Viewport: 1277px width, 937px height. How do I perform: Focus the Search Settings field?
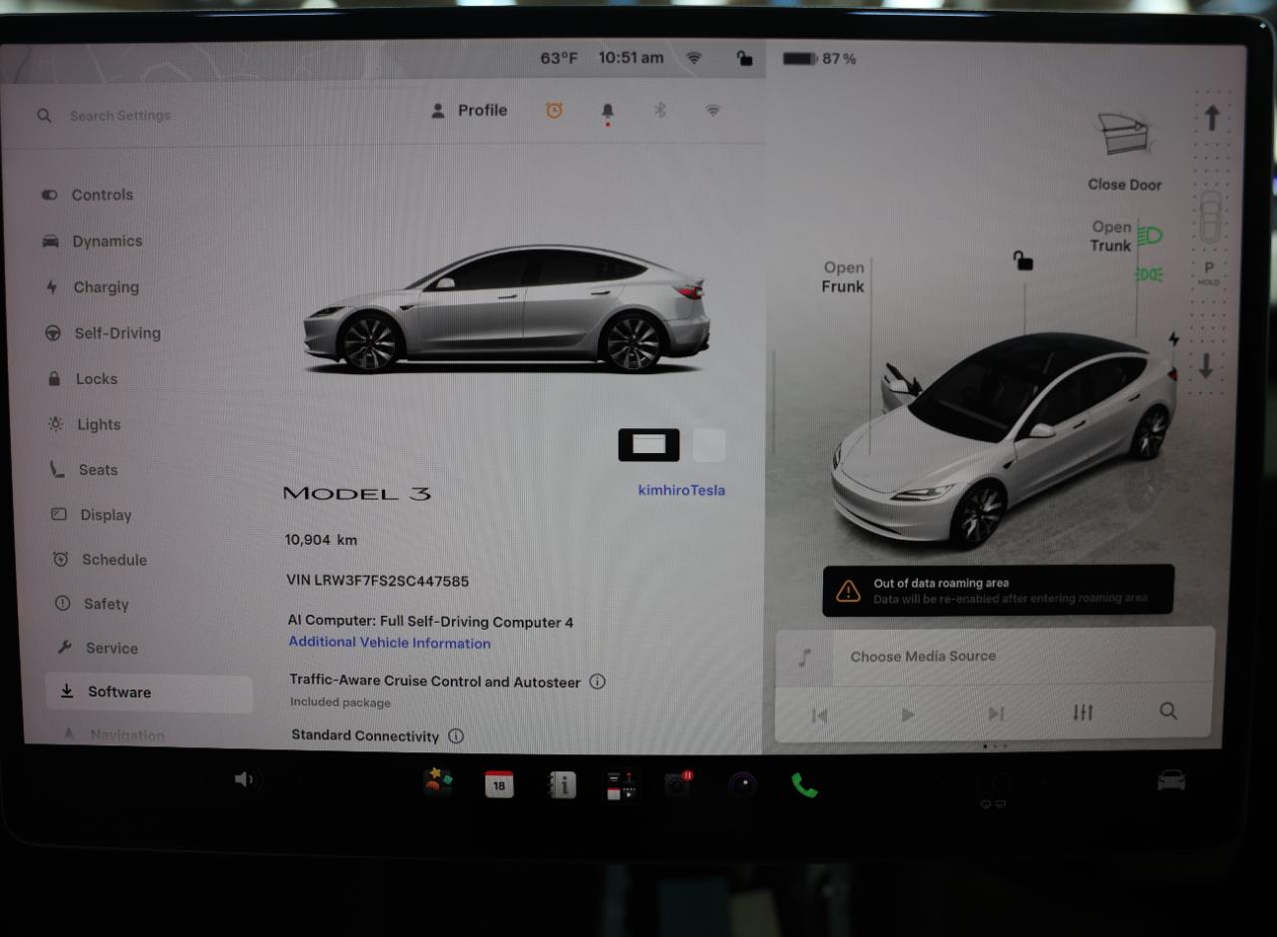pos(120,116)
